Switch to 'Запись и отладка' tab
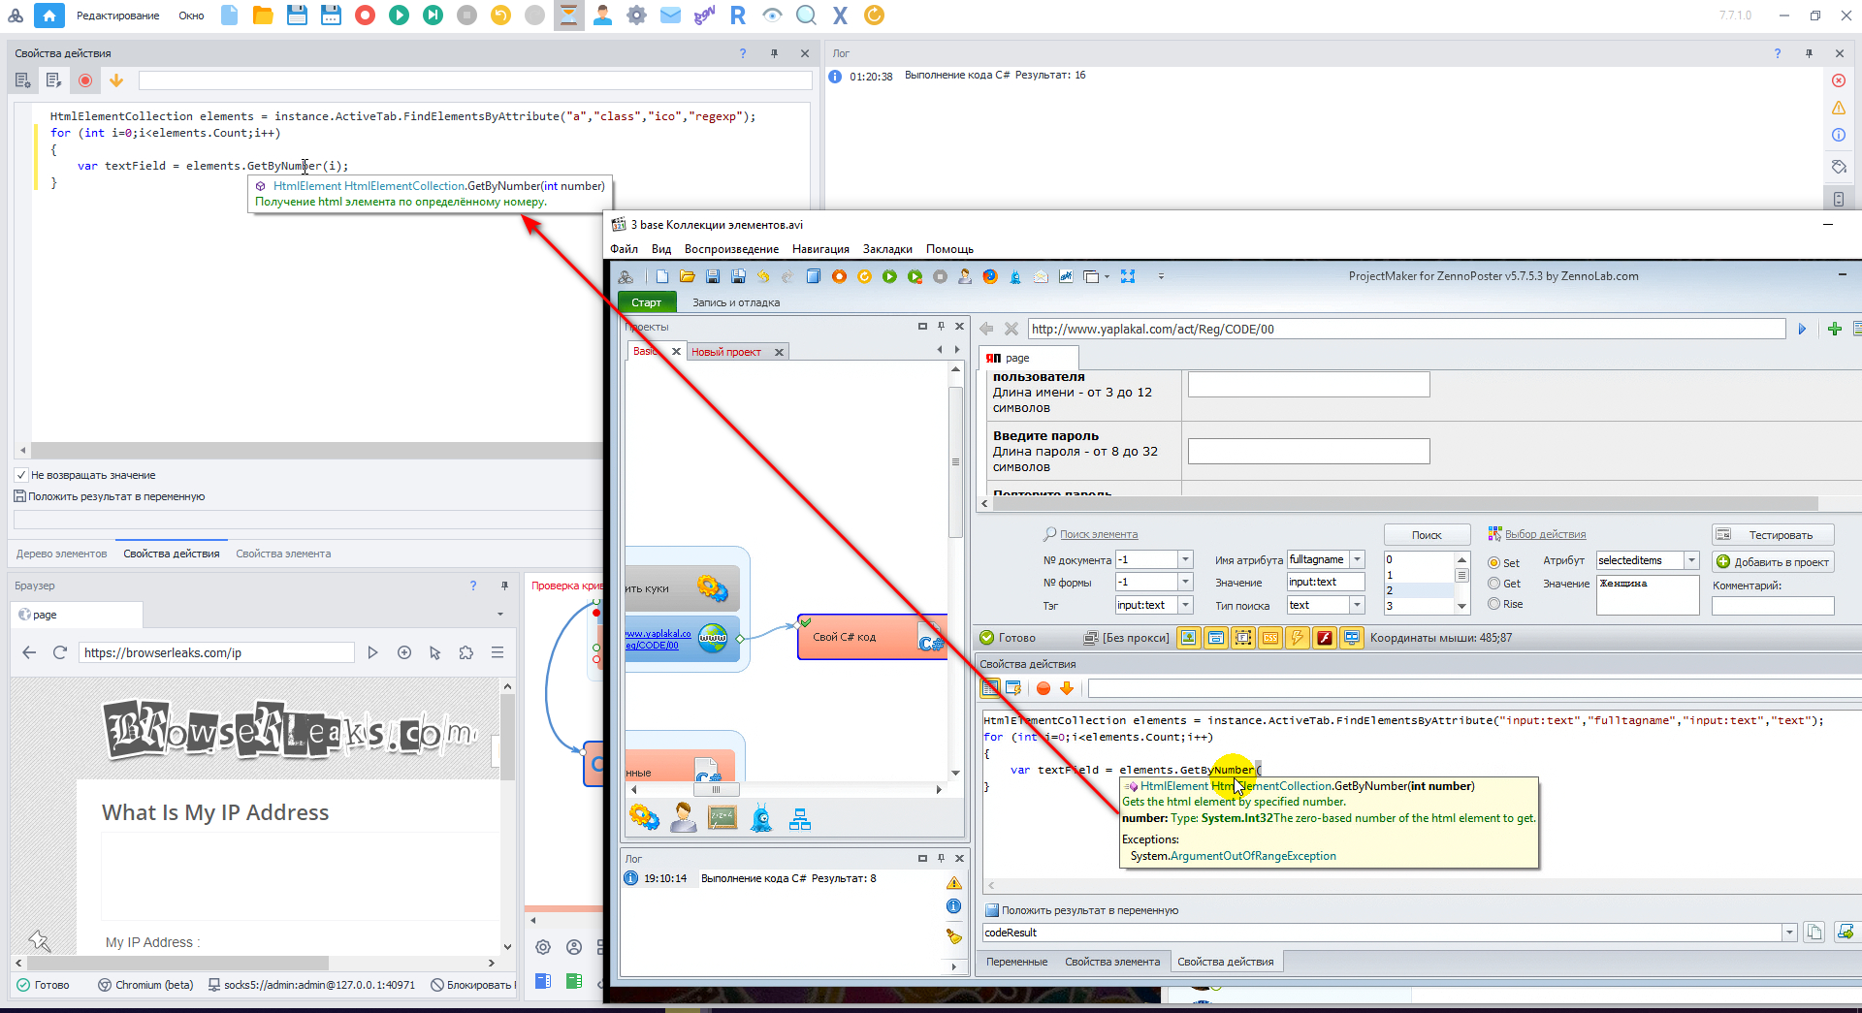The image size is (1862, 1013). [736, 302]
